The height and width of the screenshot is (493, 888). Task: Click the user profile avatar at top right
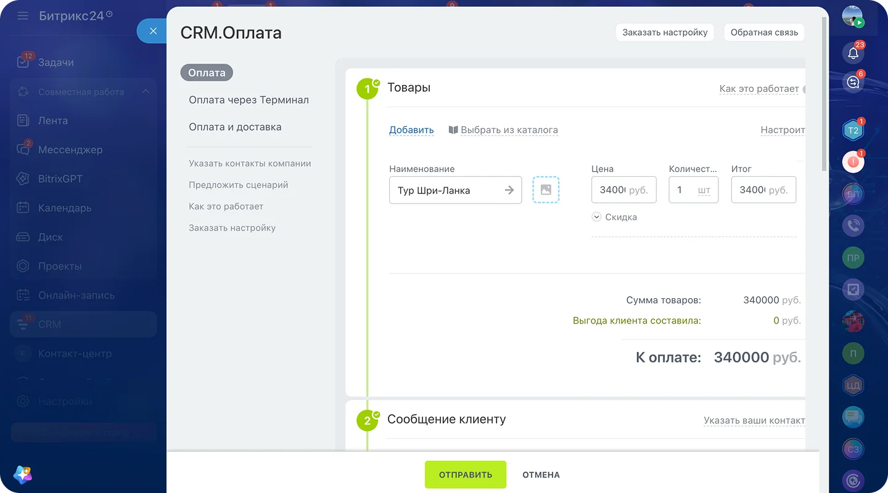(x=853, y=17)
